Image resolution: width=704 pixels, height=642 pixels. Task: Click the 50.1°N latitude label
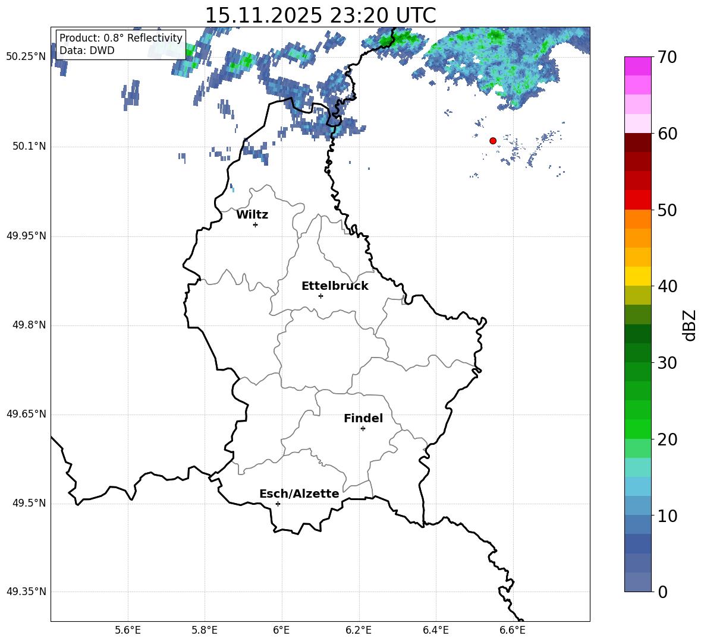pos(29,146)
